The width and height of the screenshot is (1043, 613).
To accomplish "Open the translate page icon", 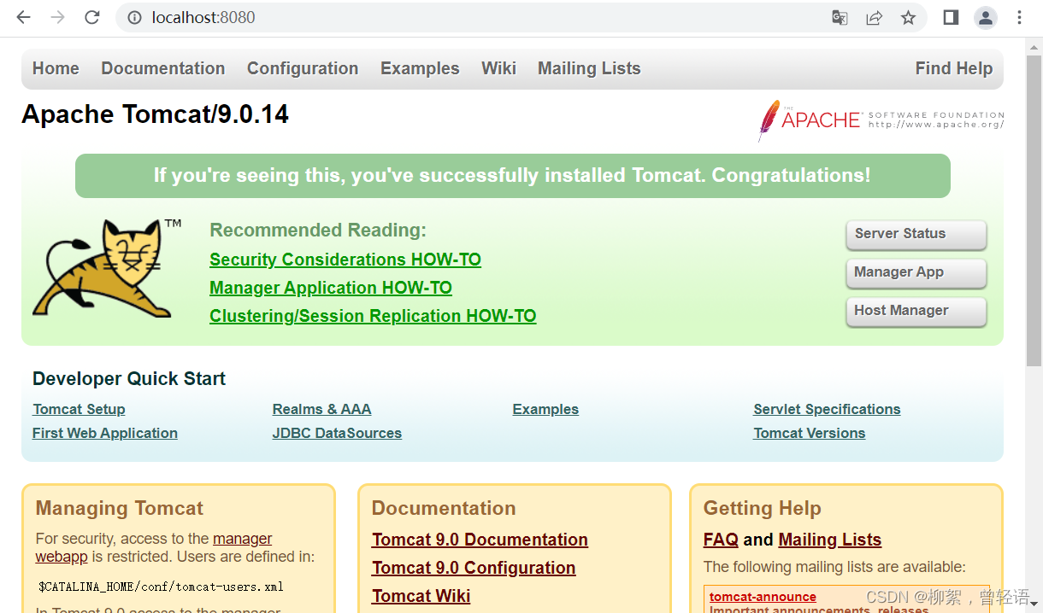I will 840,17.
